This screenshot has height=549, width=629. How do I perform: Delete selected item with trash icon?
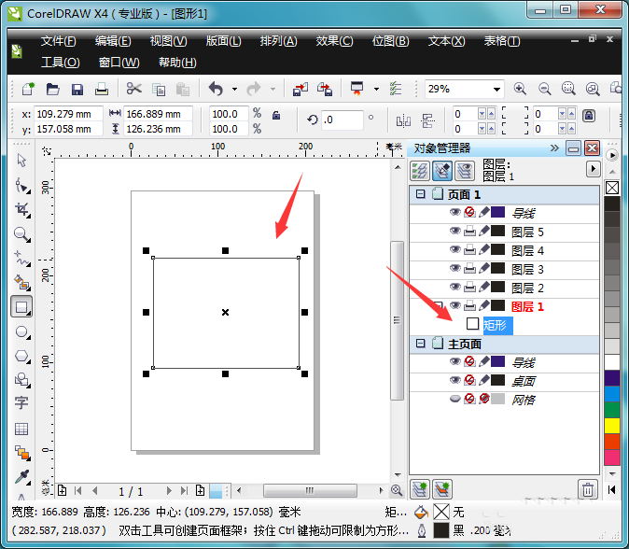[588, 489]
